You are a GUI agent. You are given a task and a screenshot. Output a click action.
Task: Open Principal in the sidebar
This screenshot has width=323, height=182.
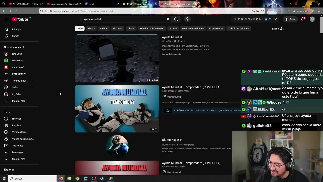(17, 29)
